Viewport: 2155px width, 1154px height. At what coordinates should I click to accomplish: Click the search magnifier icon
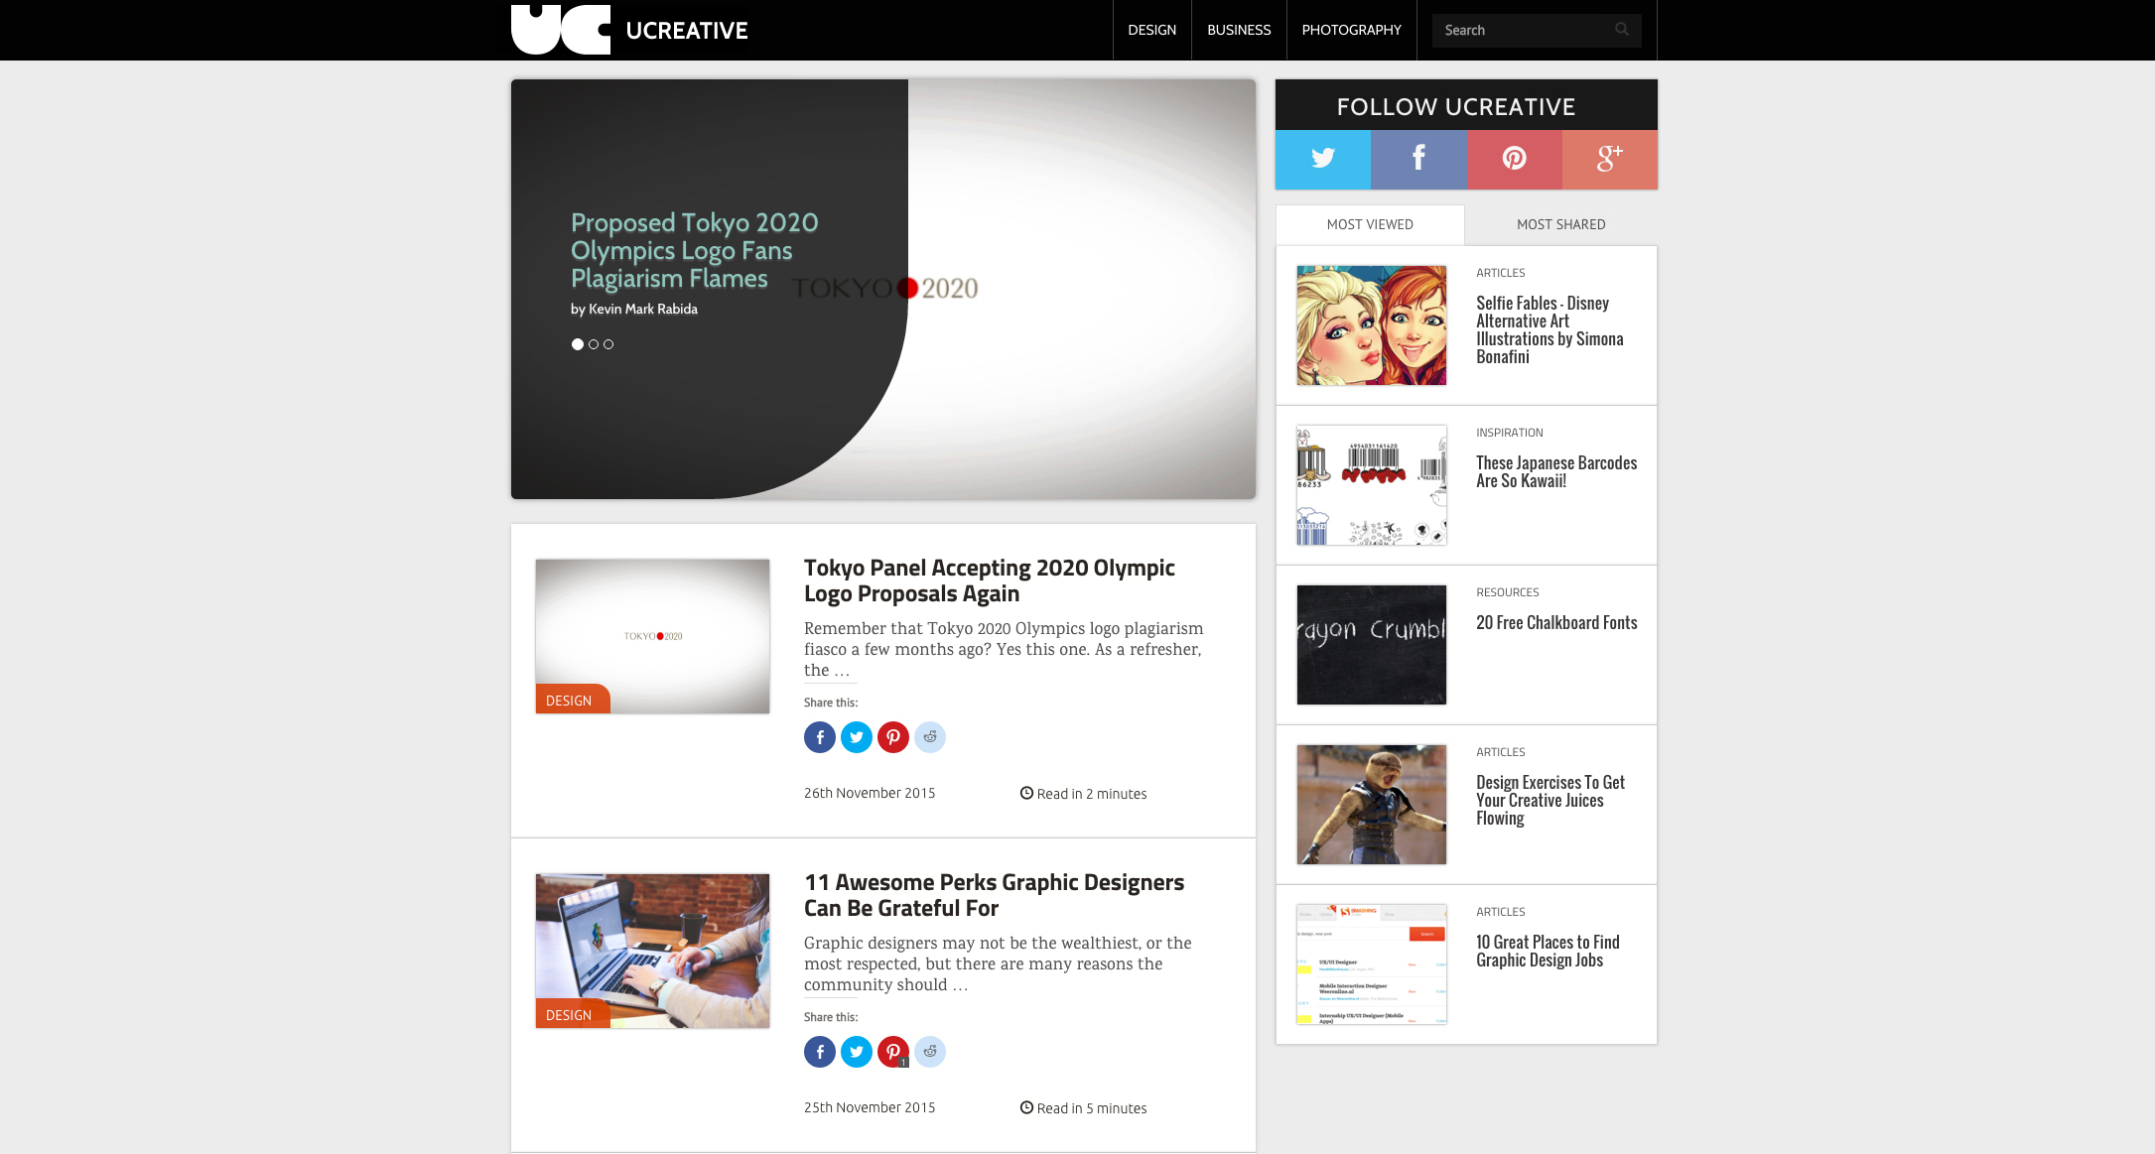(x=1622, y=30)
